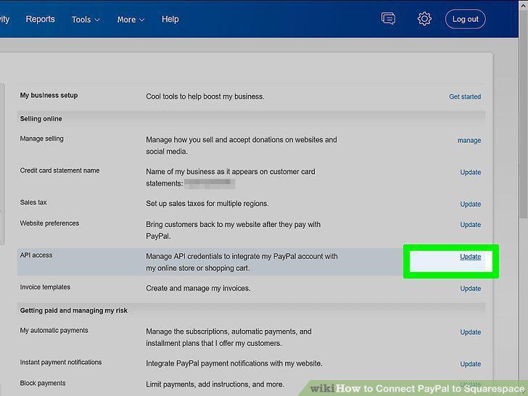Open the Help menu item
The width and height of the screenshot is (528, 396).
(x=170, y=19)
